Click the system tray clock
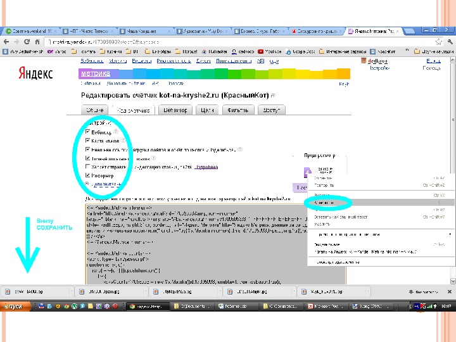The image size is (456, 342). pos(446,306)
